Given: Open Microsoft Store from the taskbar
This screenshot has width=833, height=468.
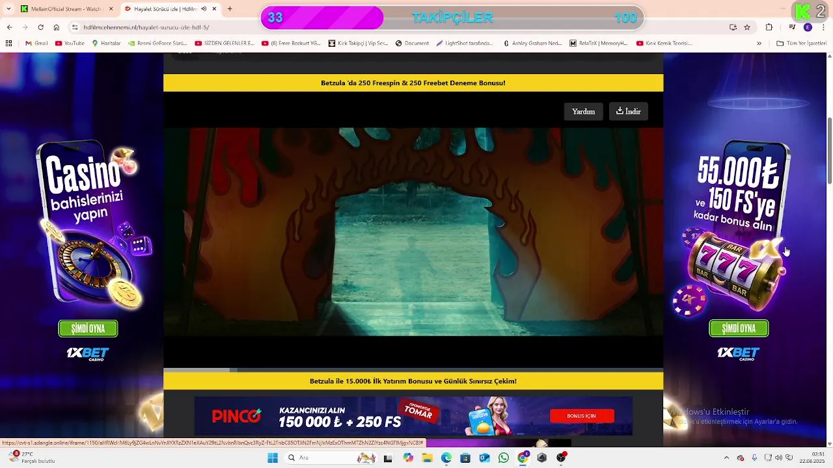Looking at the screenshot, I should 465,458.
